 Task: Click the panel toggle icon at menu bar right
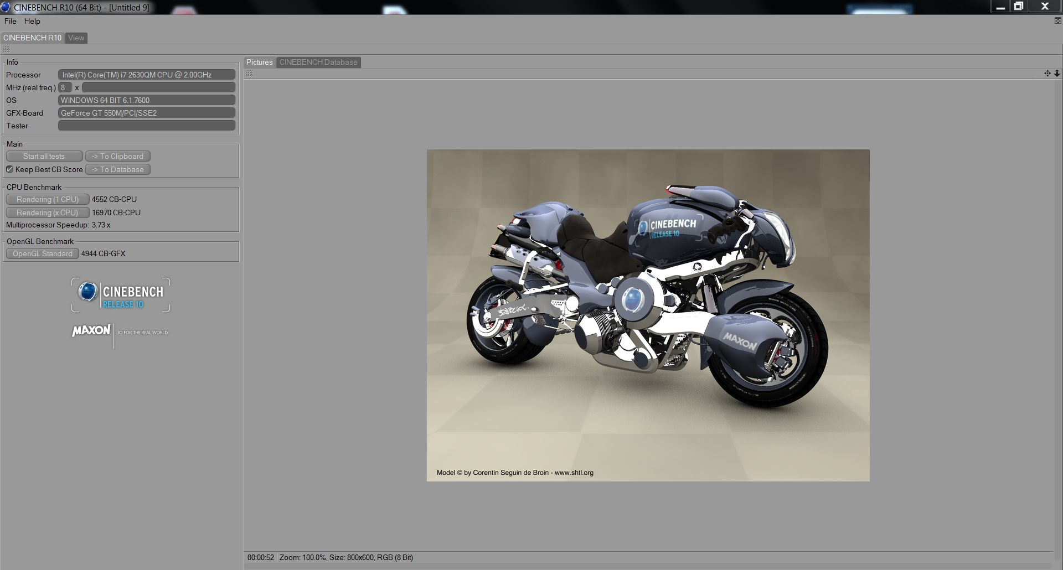[x=1057, y=21]
